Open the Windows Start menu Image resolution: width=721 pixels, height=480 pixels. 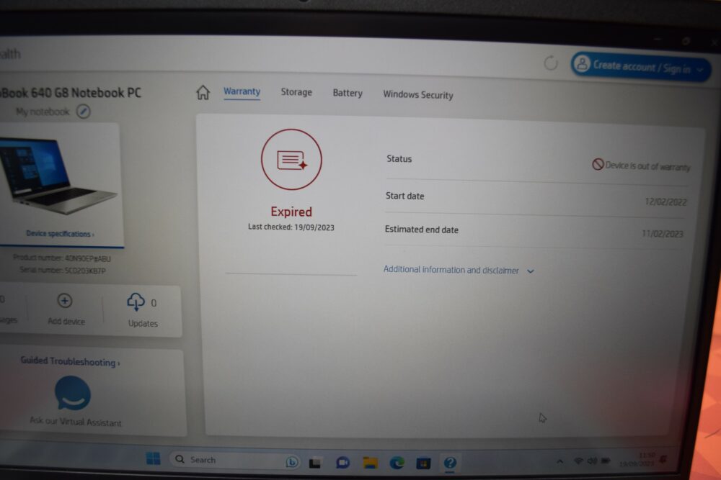[x=153, y=458]
